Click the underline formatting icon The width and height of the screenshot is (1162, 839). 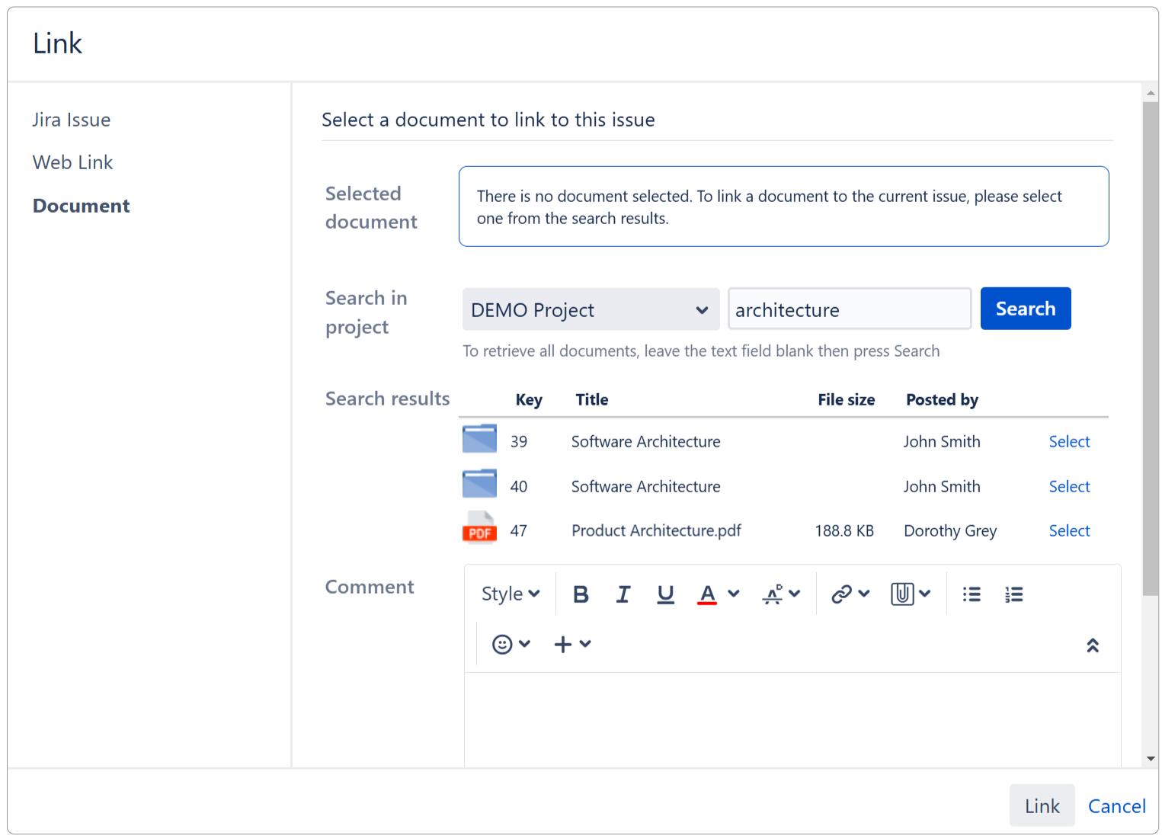(665, 594)
